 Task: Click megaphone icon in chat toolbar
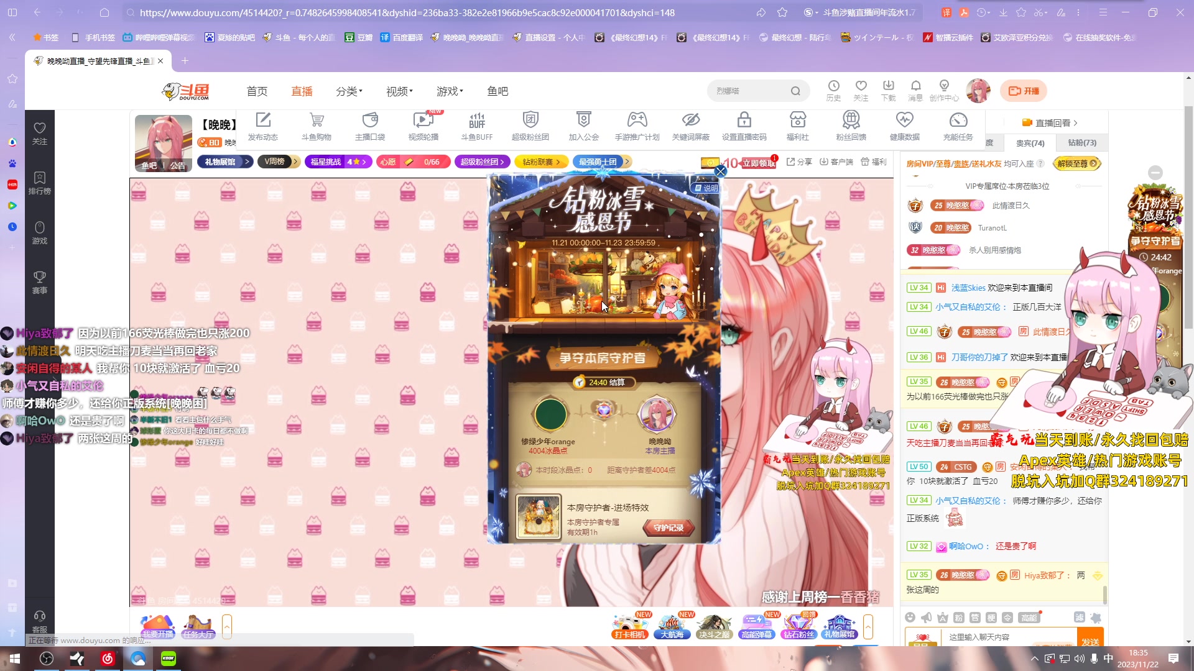[927, 618]
